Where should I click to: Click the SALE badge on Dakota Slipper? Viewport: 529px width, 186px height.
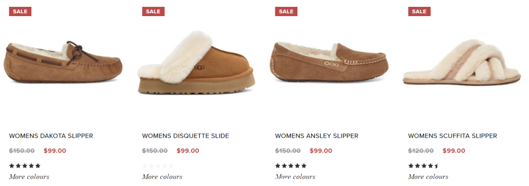pyautogui.click(x=20, y=11)
